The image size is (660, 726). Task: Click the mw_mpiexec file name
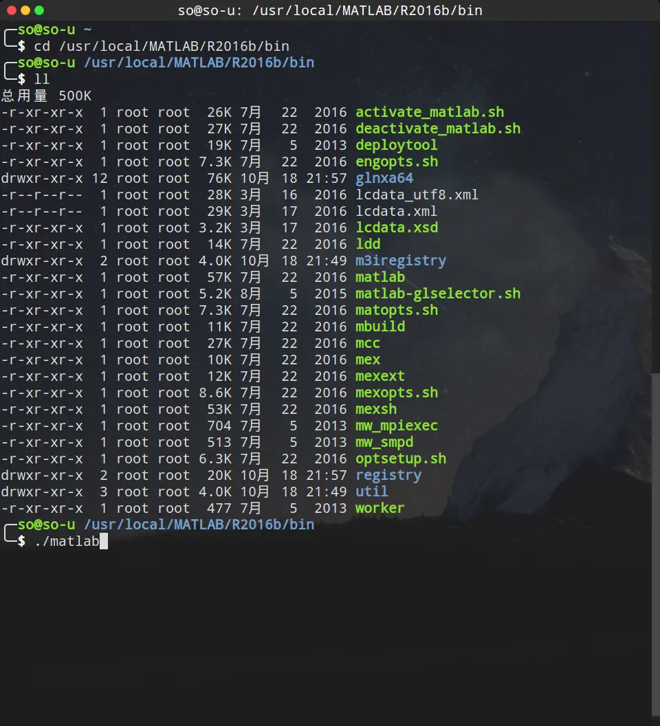[397, 426]
